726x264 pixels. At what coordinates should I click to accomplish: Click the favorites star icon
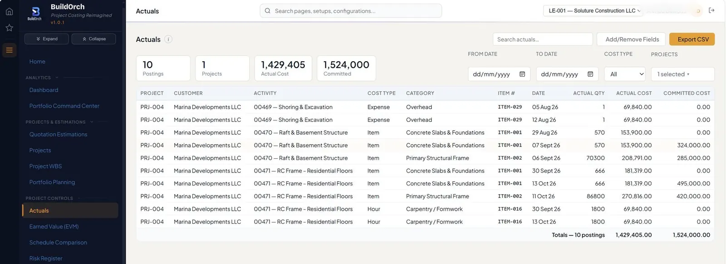click(9, 28)
